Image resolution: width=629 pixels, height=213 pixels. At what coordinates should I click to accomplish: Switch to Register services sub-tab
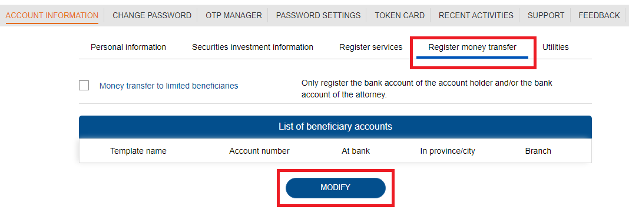(x=370, y=47)
